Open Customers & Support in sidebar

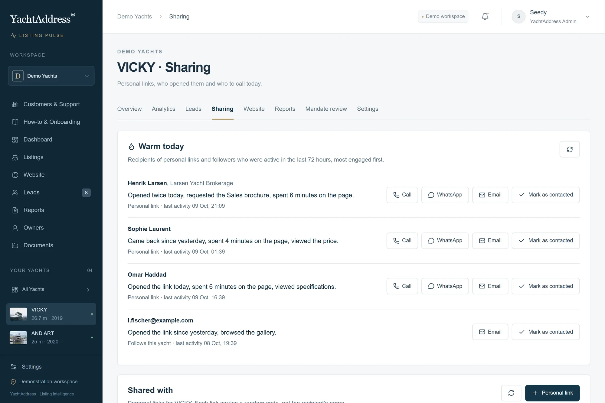(x=51, y=104)
